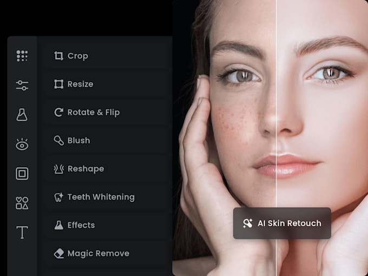Open the Effects menu entry
The width and height of the screenshot is (368, 276).
pos(108,225)
